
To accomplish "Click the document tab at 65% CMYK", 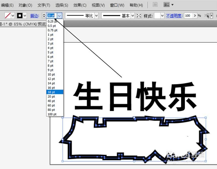I will (x=23, y=24).
